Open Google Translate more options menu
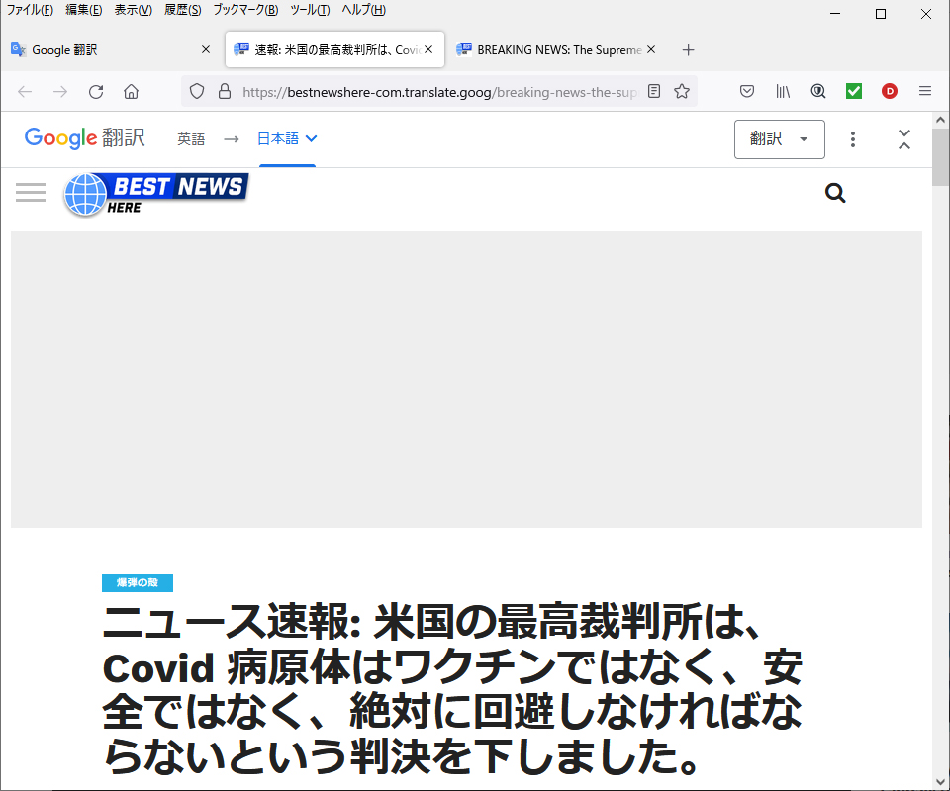 pyautogui.click(x=852, y=139)
